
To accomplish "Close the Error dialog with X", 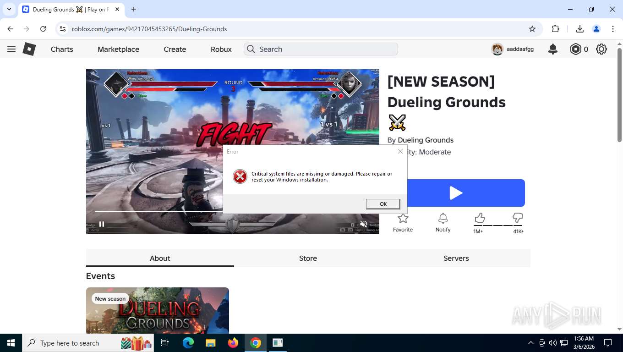I will [400, 151].
